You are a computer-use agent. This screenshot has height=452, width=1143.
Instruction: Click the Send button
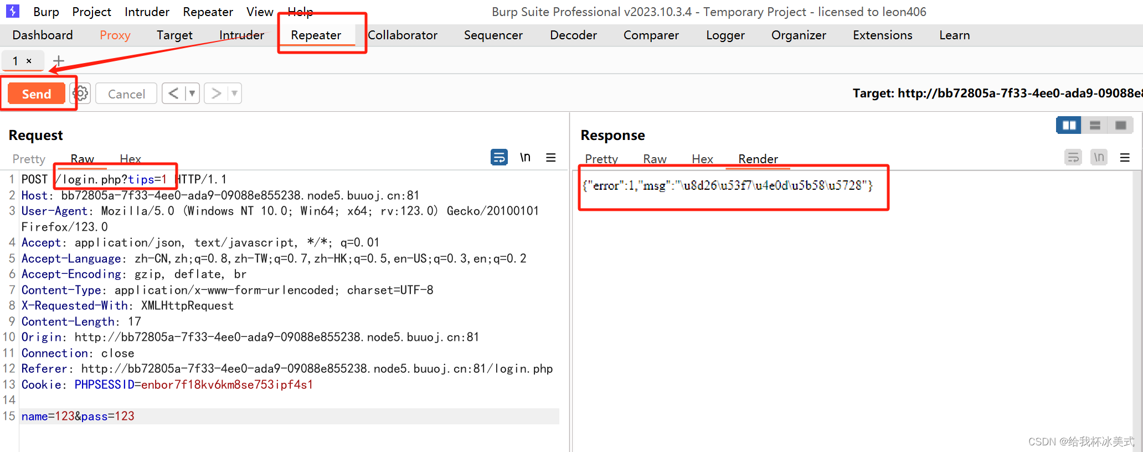pos(37,94)
